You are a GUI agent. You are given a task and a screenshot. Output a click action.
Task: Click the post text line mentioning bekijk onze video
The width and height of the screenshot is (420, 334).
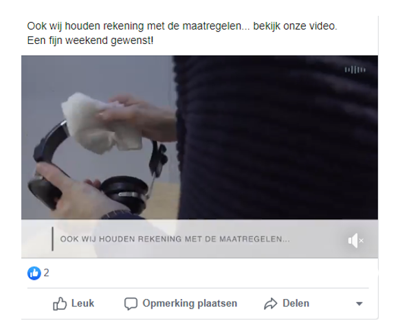pos(182,26)
